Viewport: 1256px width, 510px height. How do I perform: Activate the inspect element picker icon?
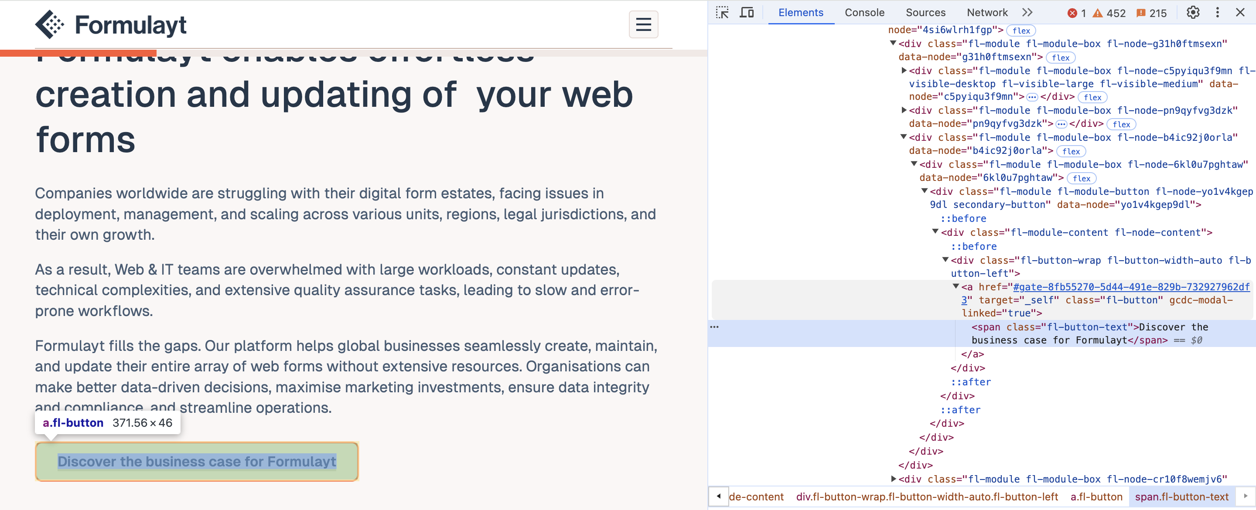722,13
